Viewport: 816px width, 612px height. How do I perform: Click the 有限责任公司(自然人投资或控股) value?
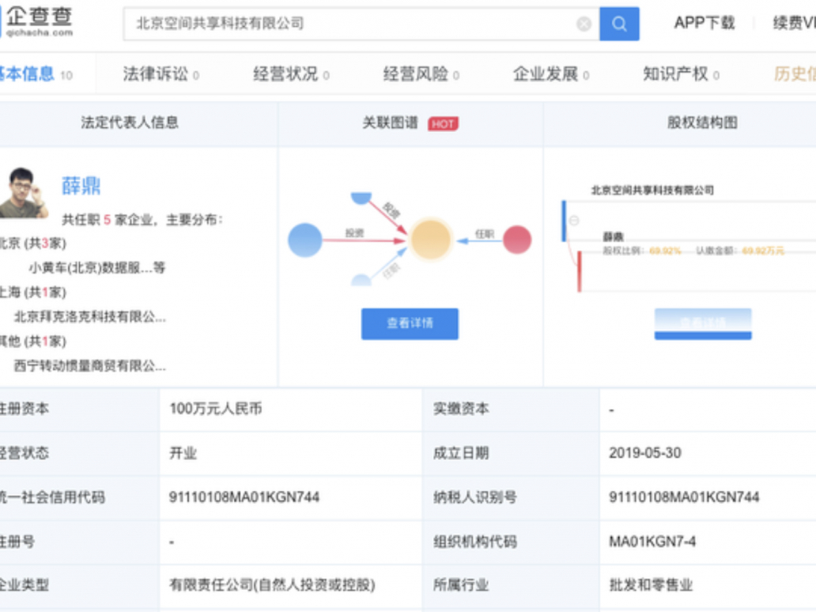272,585
